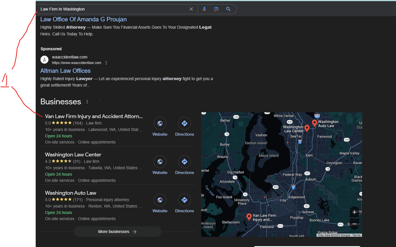Image resolution: width=396 pixels, height=247 pixels.
Task: Click the (171) review count for Washington Auto Law
Action: click(x=78, y=200)
